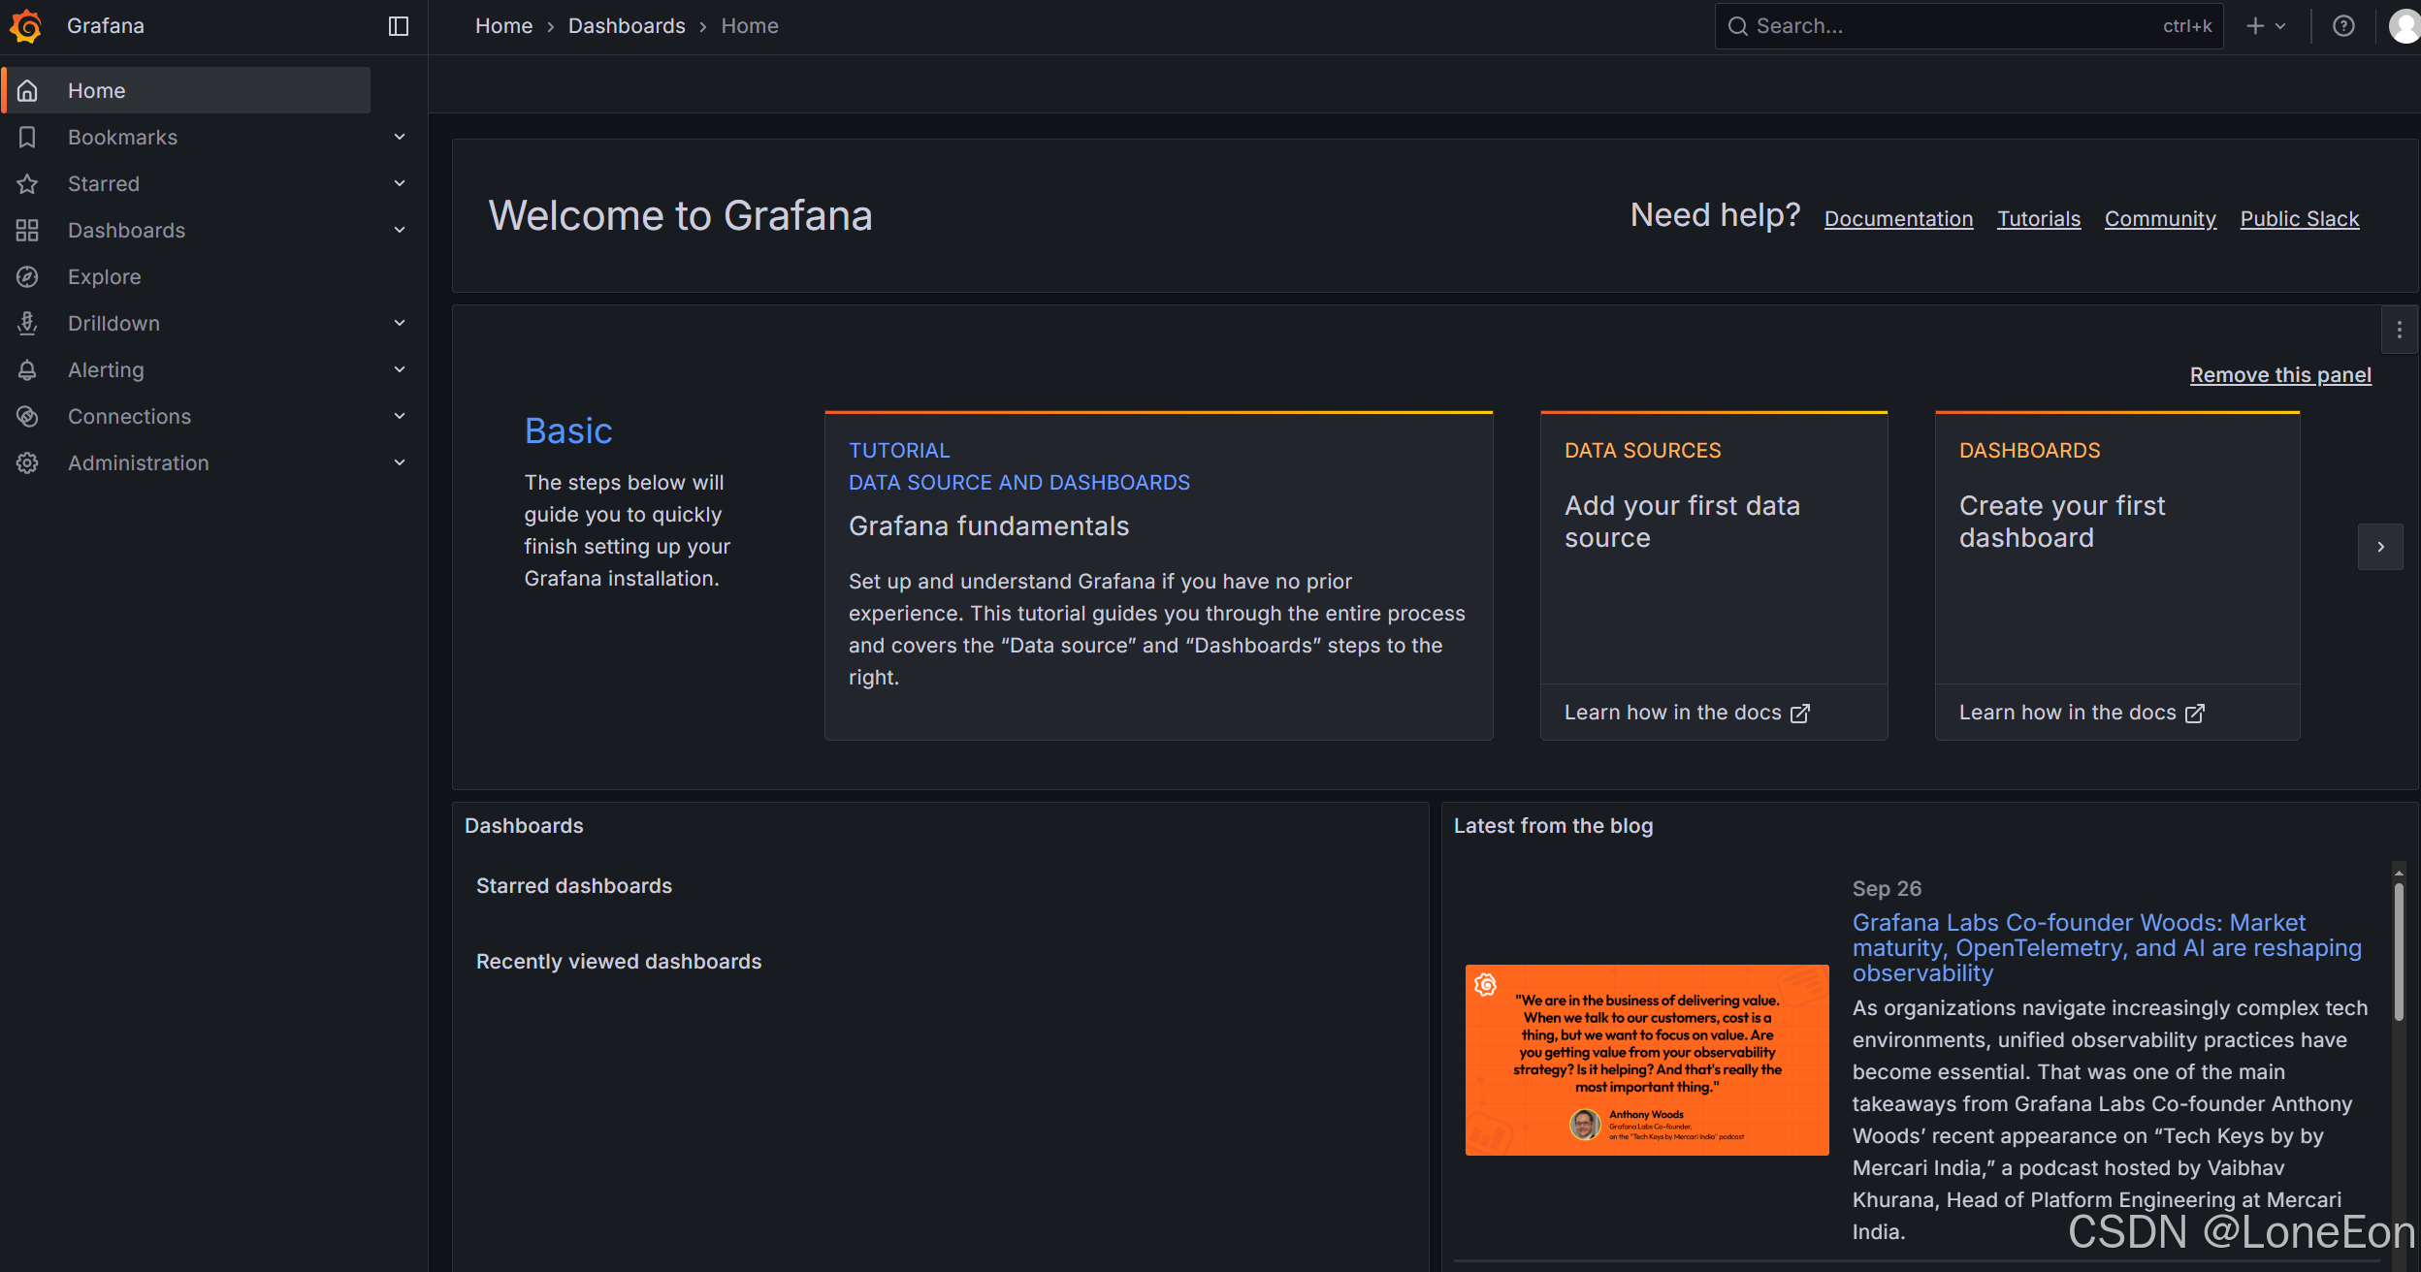
Task: Open Add your first data source card
Action: [1714, 576]
